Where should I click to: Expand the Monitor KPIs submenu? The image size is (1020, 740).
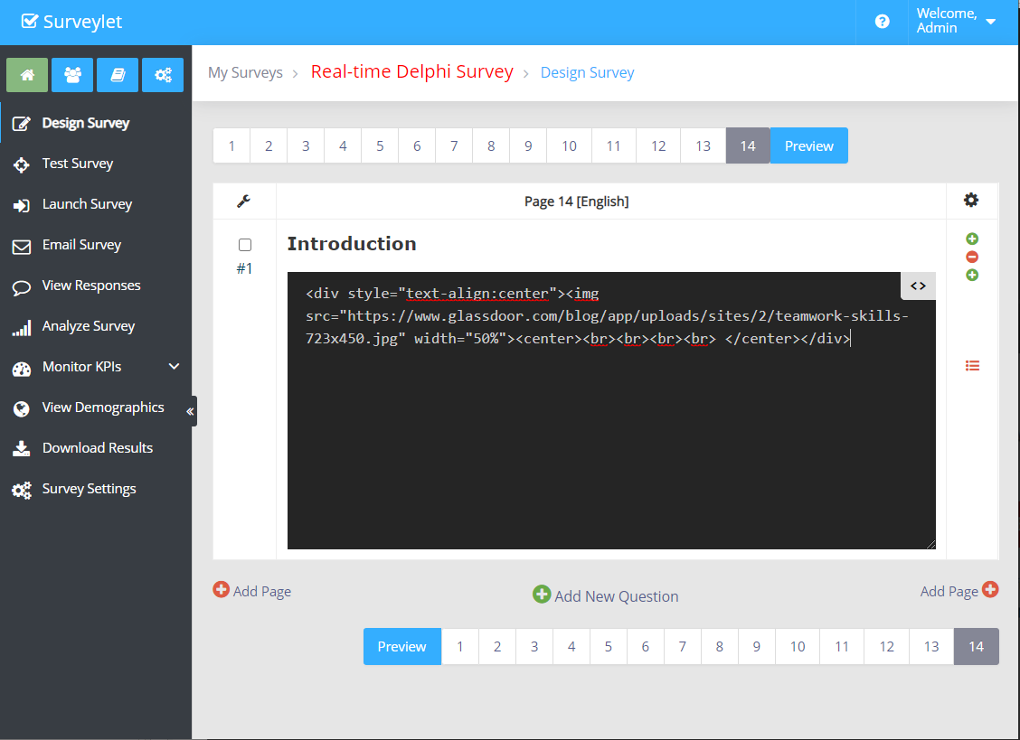pyautogui.click(x=174, y=367)
